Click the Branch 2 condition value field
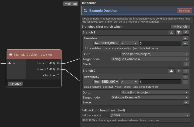Viewport: 194px width, 127px height. (160, 82)
